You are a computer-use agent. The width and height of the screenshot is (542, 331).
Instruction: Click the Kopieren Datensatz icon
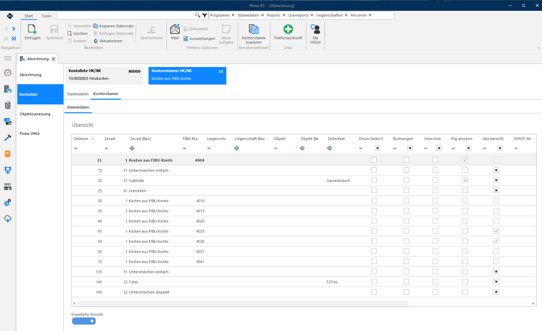click(96, 26)
